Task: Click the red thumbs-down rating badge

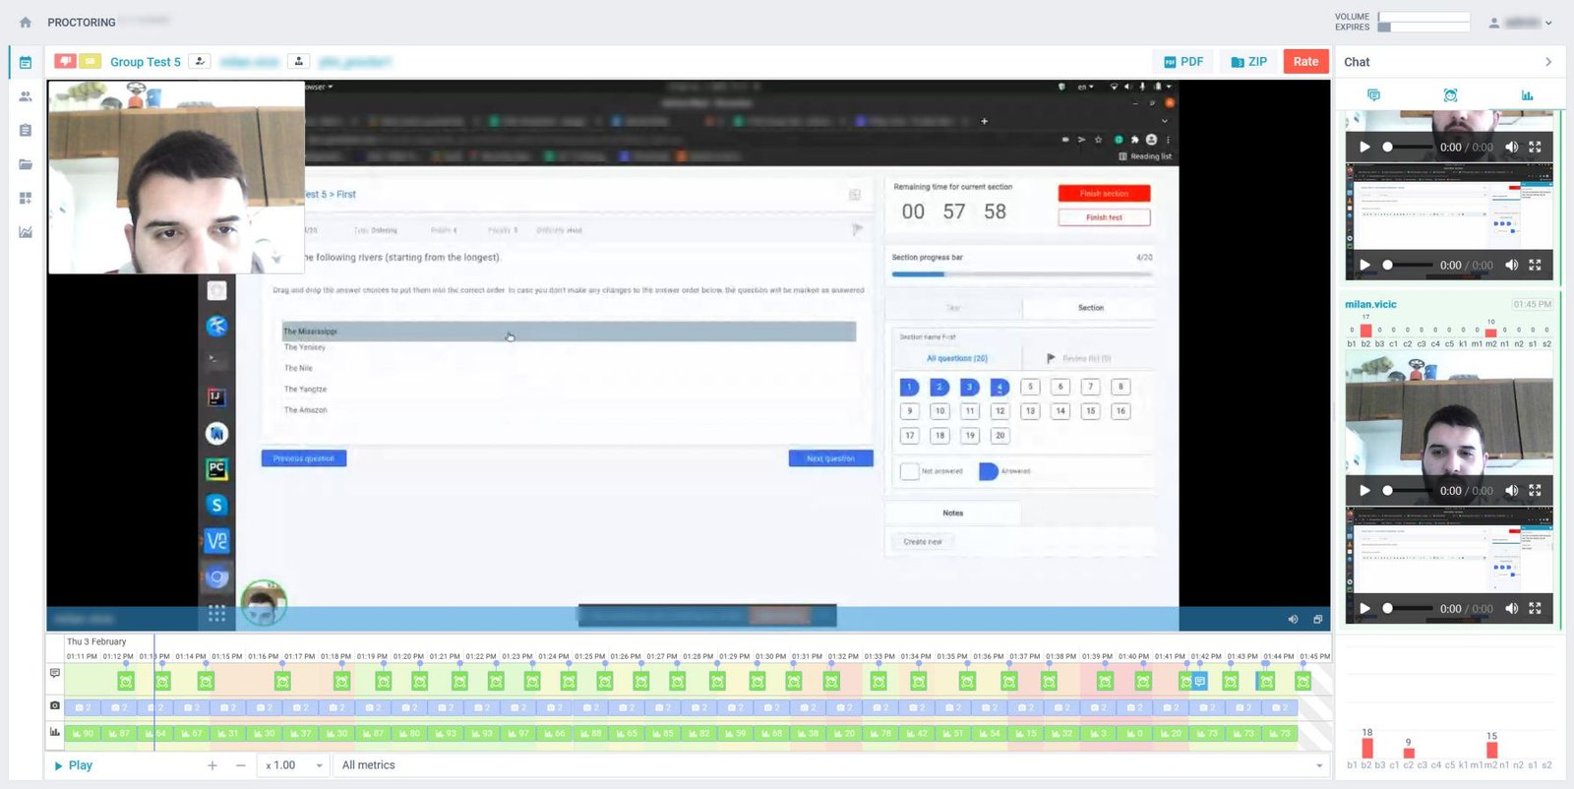Action: point(65,61)
